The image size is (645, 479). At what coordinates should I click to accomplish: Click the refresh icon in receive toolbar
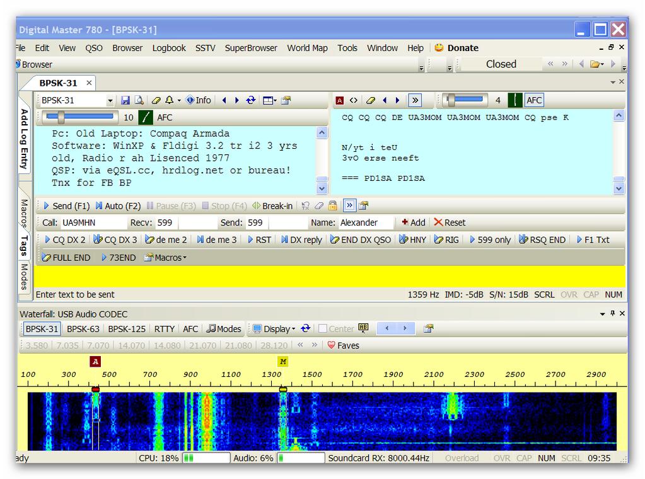[250, 100]
